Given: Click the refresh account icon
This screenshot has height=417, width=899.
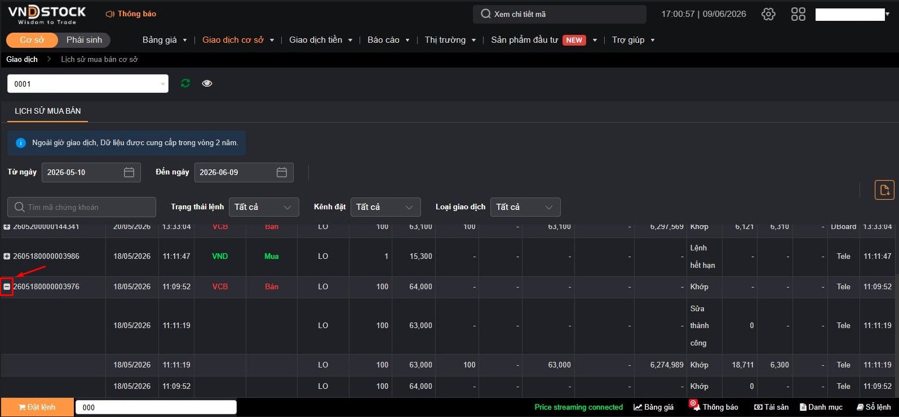Looking at the screenshot, I should click(x=185, y=83).
